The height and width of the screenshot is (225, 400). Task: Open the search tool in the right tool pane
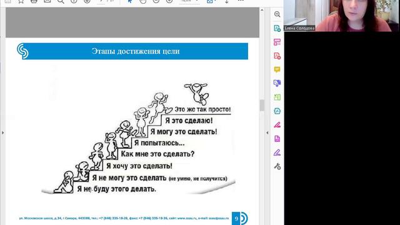click(277, 14)
